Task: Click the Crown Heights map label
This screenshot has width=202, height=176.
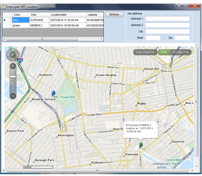Action: point(106,75)
